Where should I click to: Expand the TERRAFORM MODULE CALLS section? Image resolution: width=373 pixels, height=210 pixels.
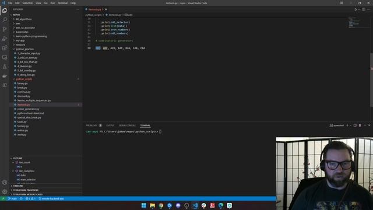(x=28, y=194)
